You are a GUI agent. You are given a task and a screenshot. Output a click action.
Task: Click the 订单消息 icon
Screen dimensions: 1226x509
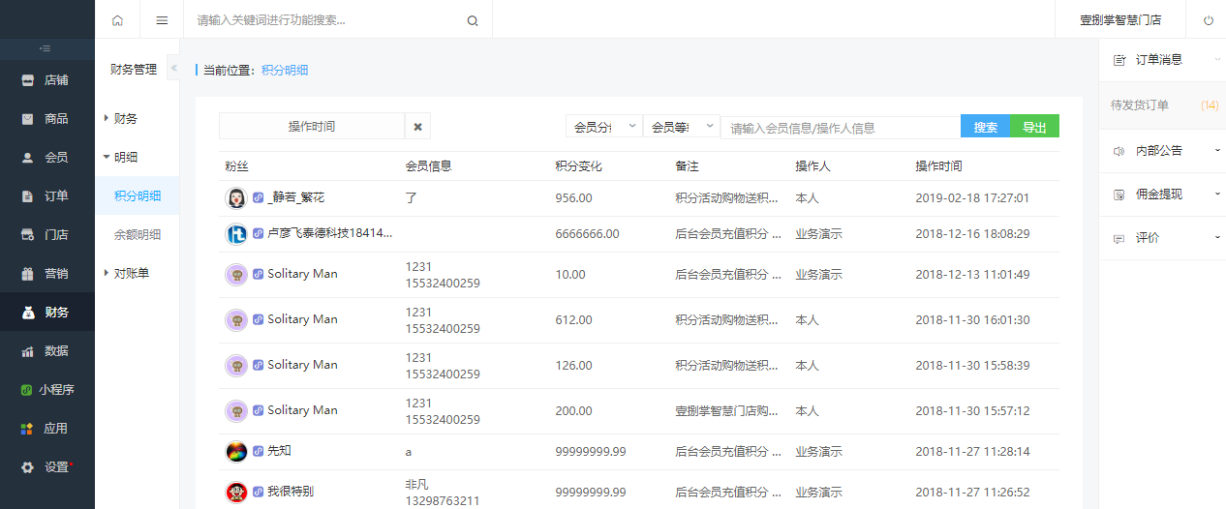click(x=1119, y=60)
